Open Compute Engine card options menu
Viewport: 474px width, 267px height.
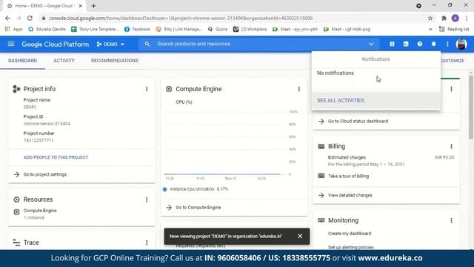coord(299,89)
